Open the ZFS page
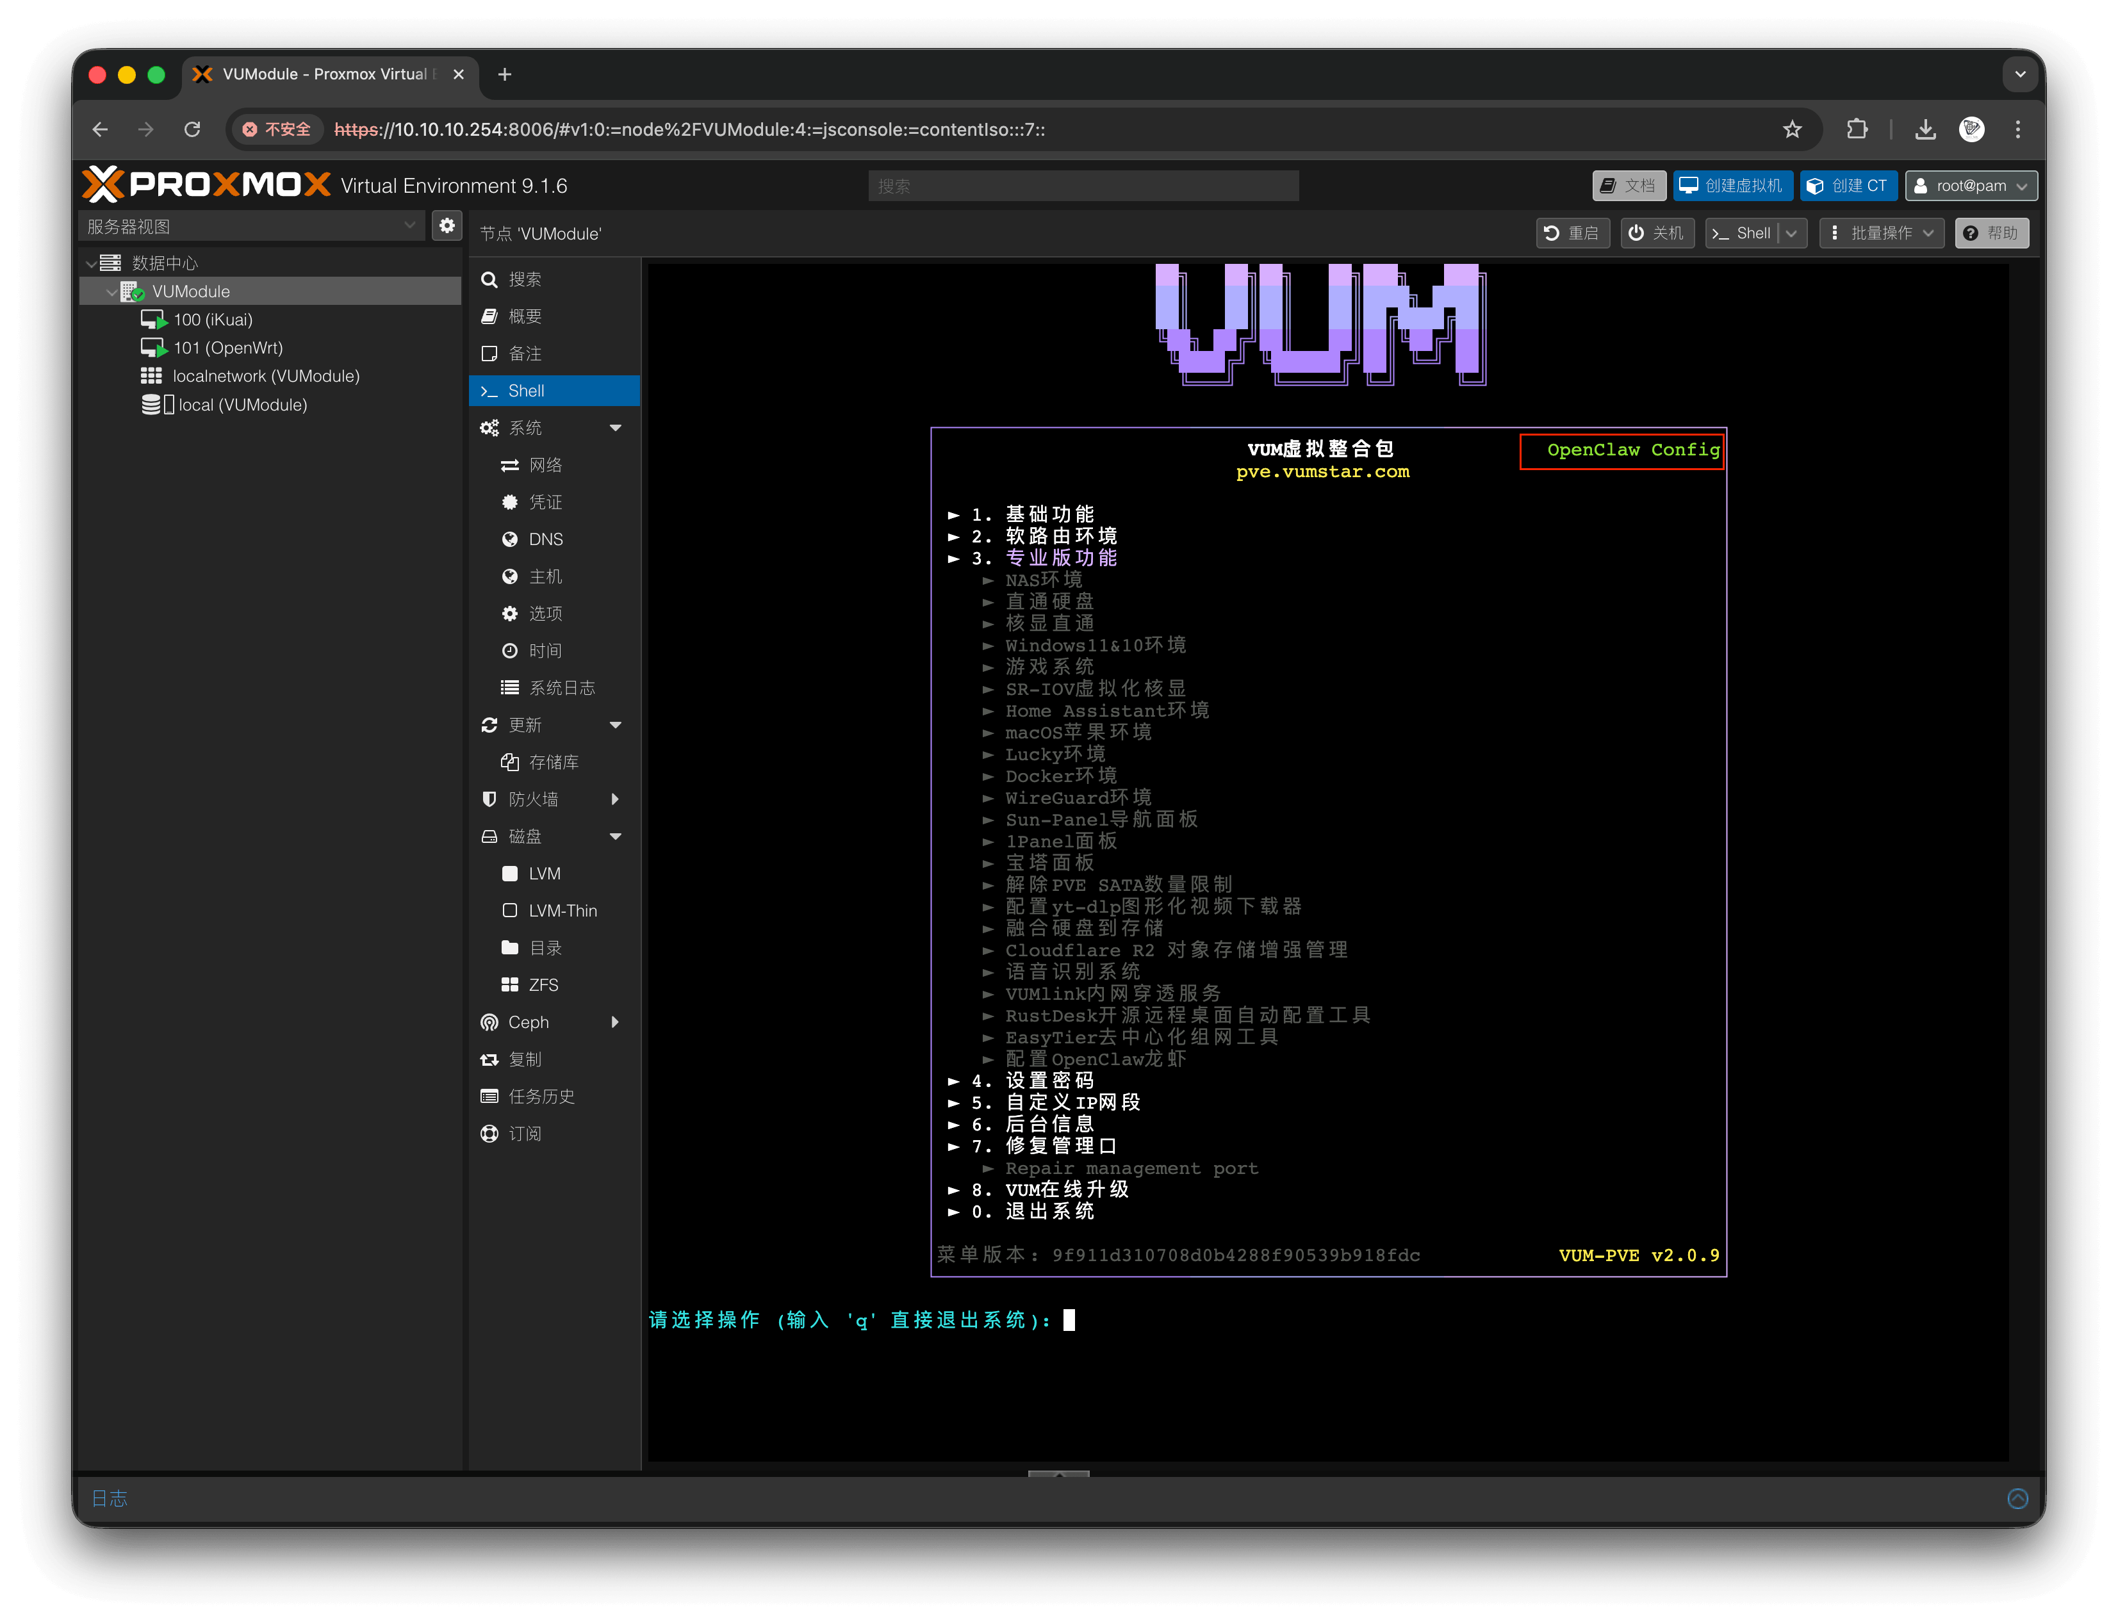The width and height of the screenshot is (2118, 1623). pyautogui.click(x=555, y=984)
